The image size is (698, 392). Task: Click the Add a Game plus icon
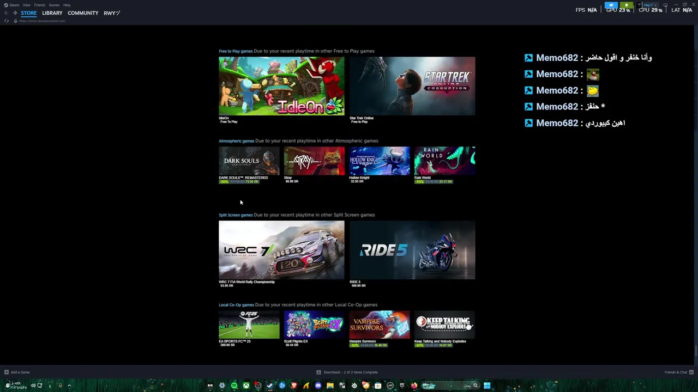point(6,372)
